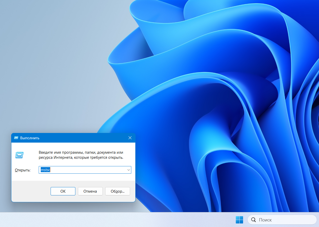Expand the Открыть command history dropdown

click(129, 170)
